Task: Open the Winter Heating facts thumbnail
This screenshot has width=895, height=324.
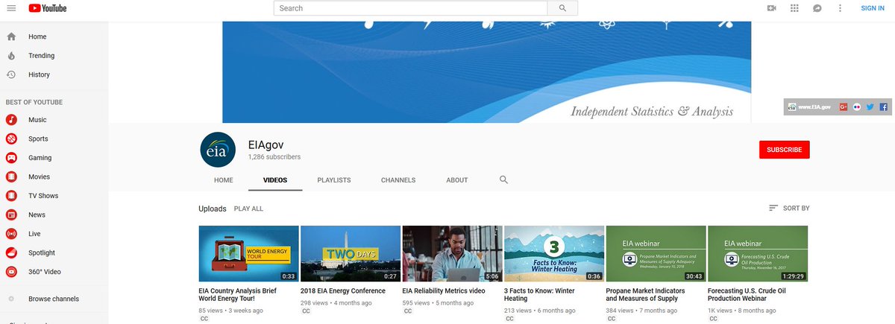Action: [x=554, y=253]
